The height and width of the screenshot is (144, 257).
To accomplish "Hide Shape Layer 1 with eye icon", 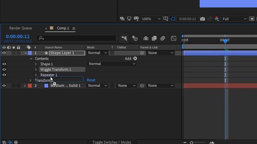I will pyautogui.click(x=4, y=53).
